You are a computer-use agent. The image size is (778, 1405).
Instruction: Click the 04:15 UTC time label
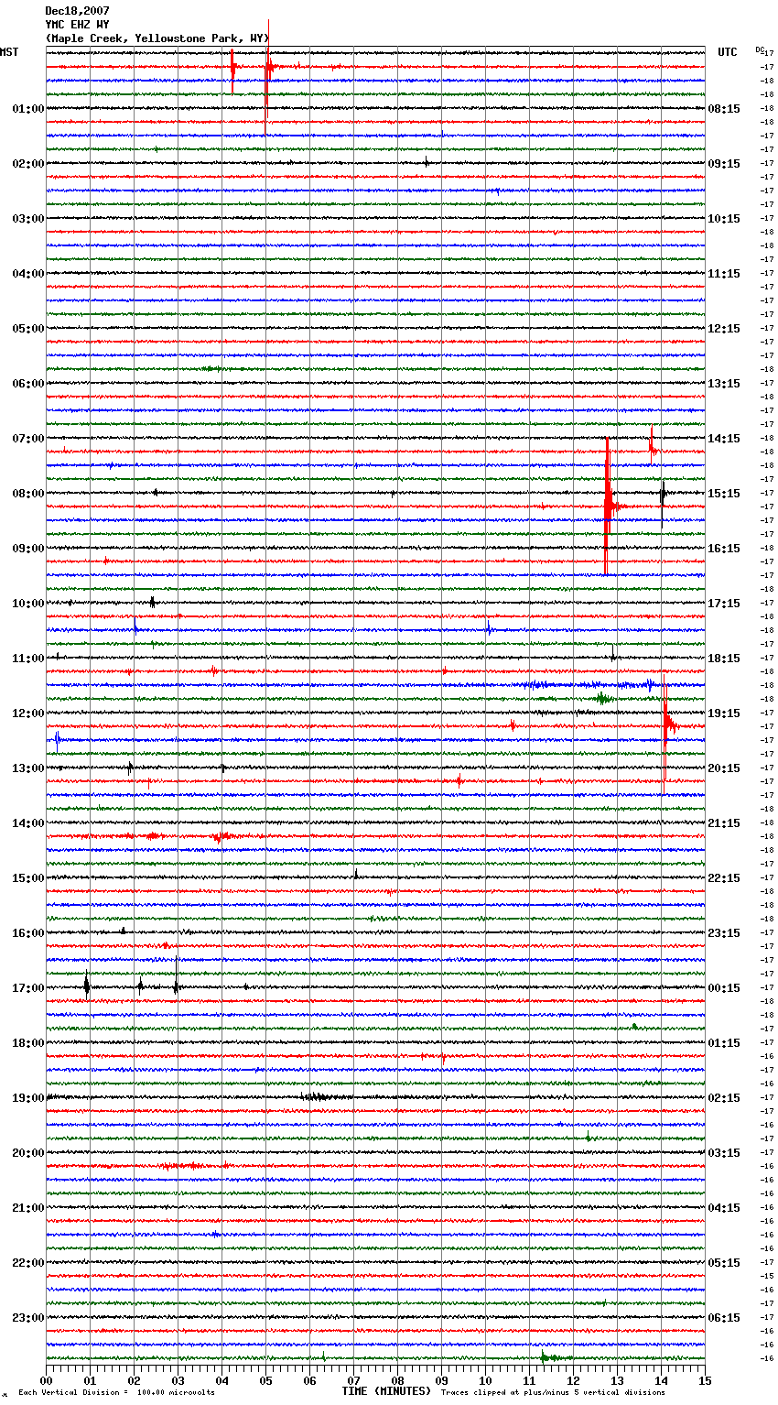coord(724,1208)
